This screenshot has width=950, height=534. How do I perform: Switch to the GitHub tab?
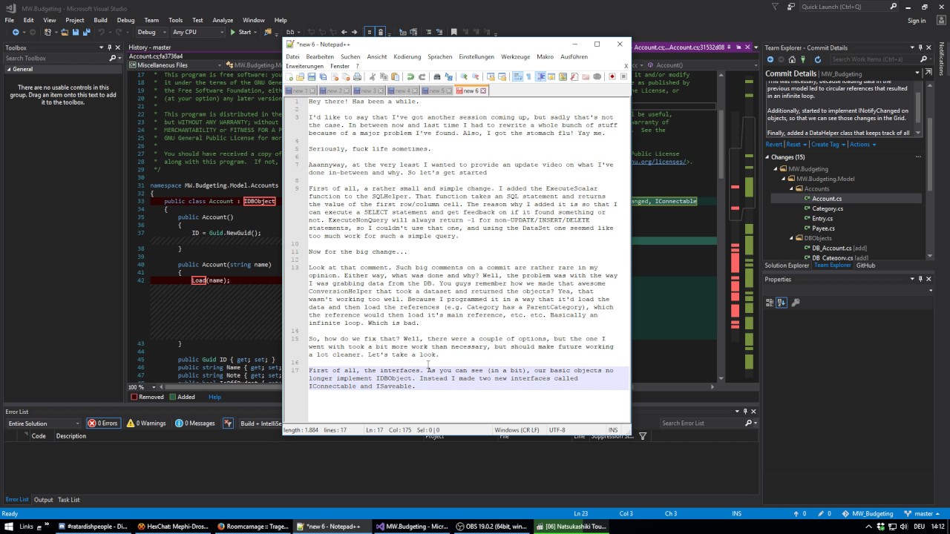pos(865,265)
